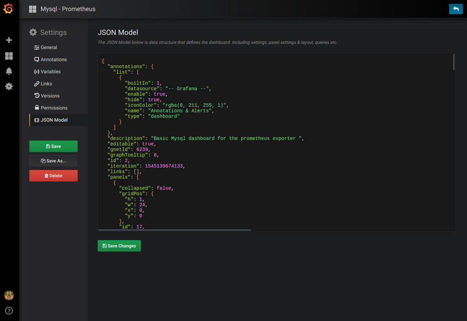Click the "hide": true line

click(143, 100)
